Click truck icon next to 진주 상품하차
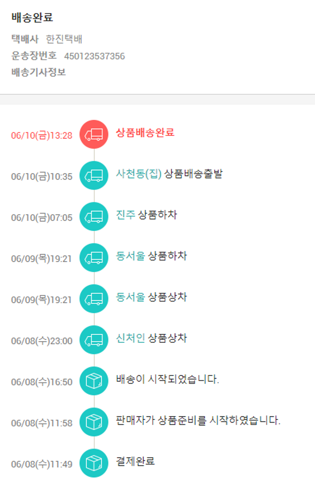The image size is (315, 489). [94, 217]
